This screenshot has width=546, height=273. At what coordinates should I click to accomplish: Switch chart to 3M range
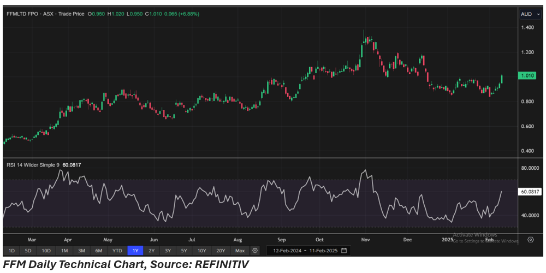click(81, 251)
